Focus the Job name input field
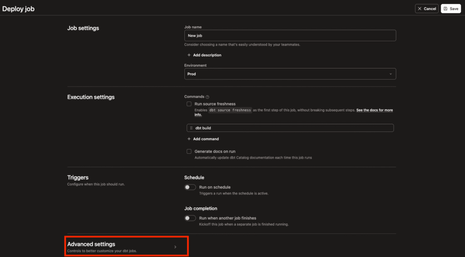This screenshot has width=465, height=257. [x=290, y=35]
